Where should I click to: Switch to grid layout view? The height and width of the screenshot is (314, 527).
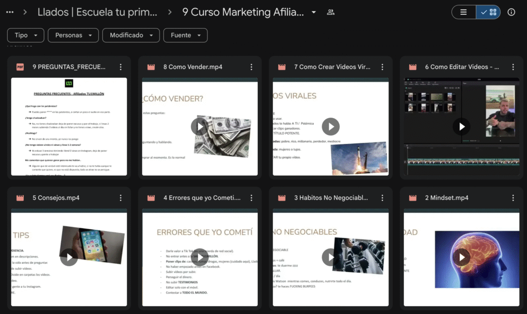tap(488, 12)
